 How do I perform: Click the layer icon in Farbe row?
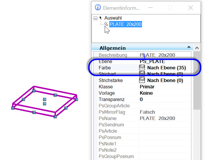pos(142,68)
